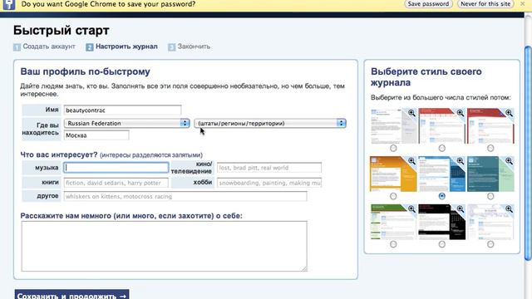Screen dimensions: 532x299
Task: Click Save password button
Action: (x=428, y=4)
